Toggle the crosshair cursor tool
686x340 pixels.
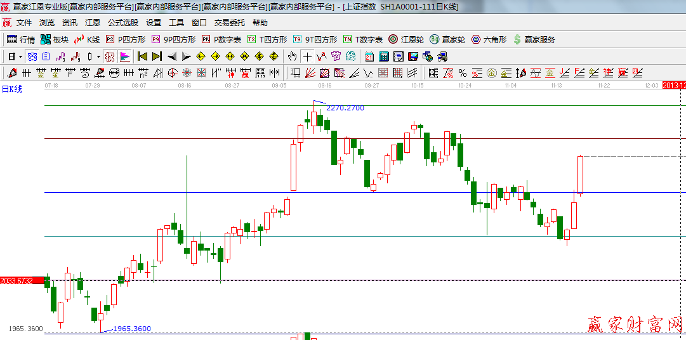tap(307, 56)
